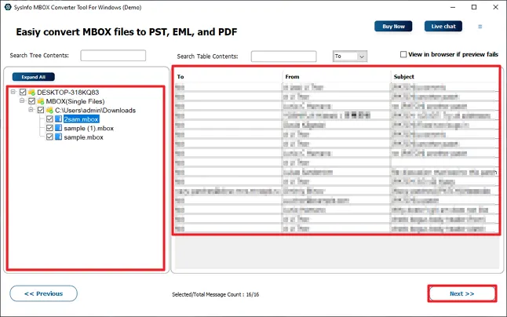Image resolution: width=507 pixels, height=317 pixels.
Task: Click the MBOX(Single Files) folder icon
Action: tap(41, 101)
